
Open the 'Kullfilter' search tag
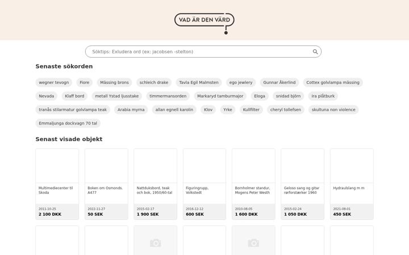click(x=251, y=109)
